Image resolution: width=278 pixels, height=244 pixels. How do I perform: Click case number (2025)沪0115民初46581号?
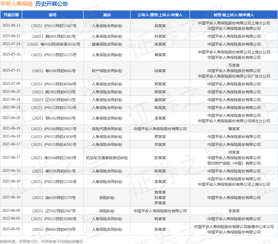click(54, 145)
